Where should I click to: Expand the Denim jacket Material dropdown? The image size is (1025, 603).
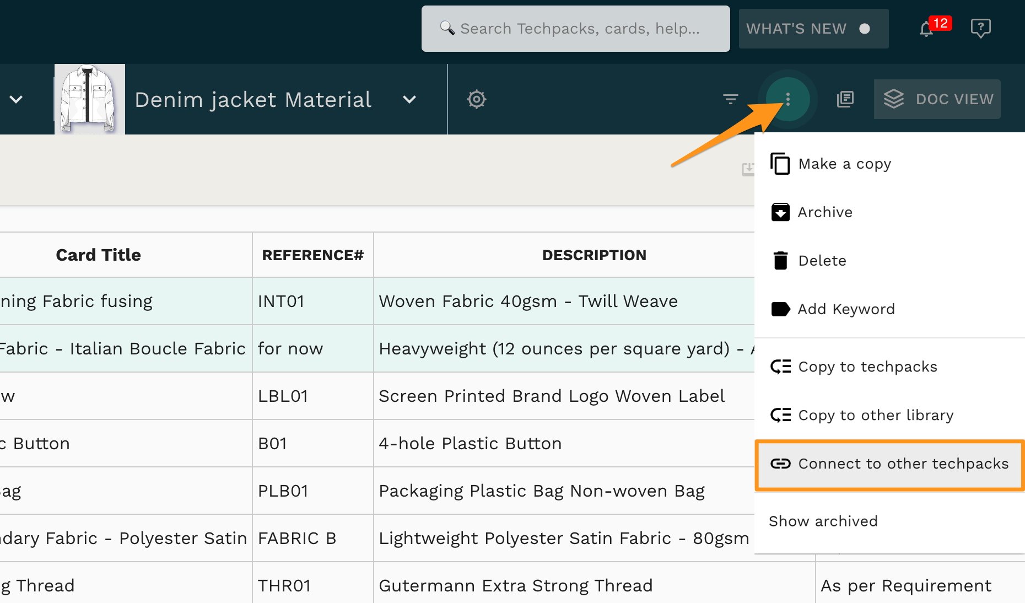[409, 100]
